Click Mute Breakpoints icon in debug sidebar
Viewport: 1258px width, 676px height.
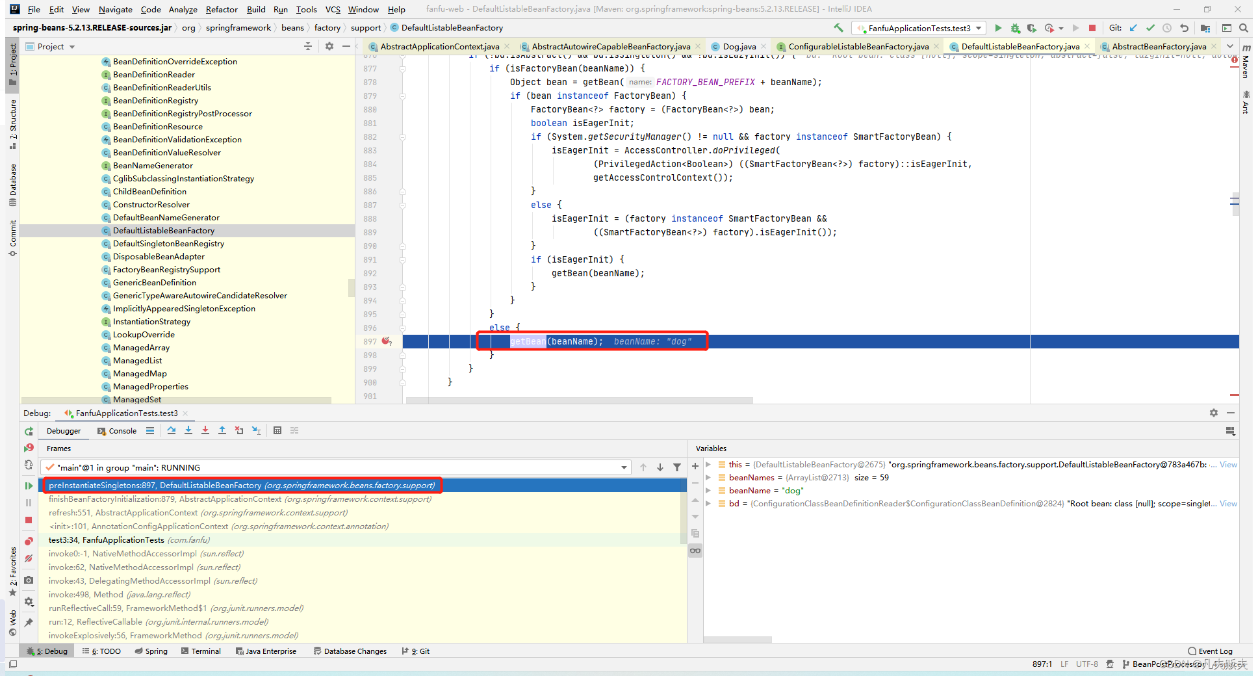(29, 558)
